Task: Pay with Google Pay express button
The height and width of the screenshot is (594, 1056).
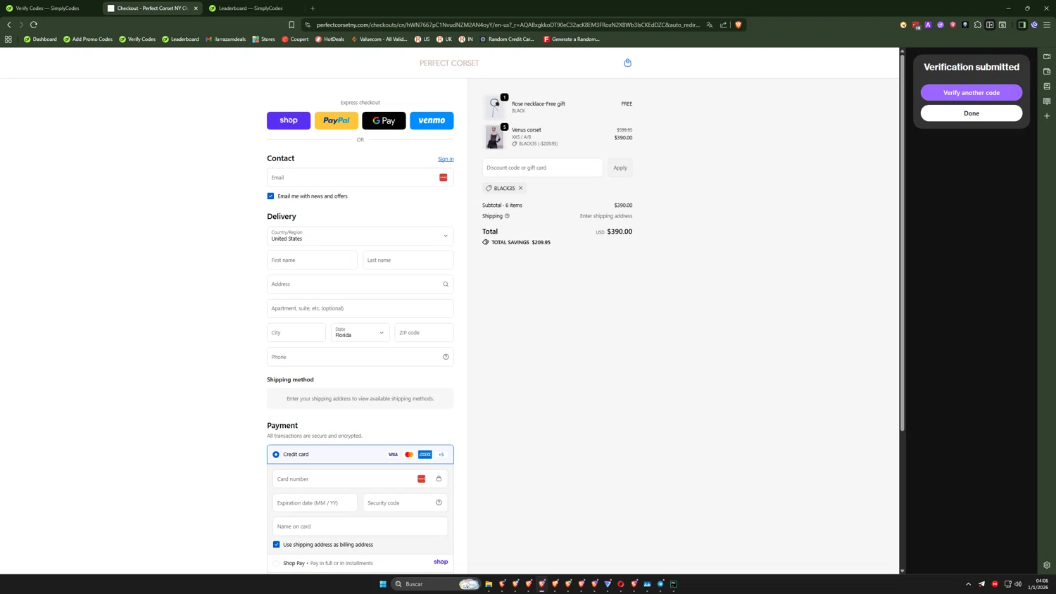Action: [x=384, y=120]
